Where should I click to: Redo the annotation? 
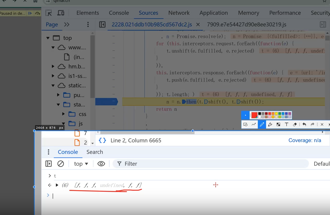point(313,125)
